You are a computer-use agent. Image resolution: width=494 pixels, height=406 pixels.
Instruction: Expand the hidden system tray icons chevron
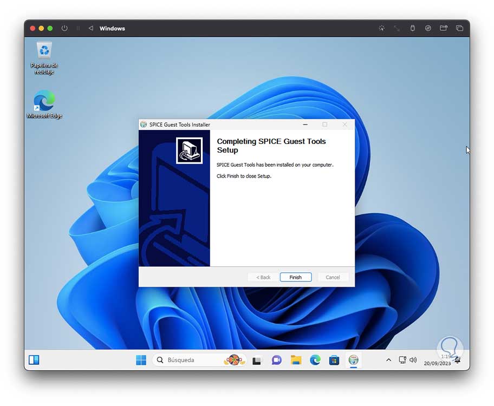(x=389, y=359)
